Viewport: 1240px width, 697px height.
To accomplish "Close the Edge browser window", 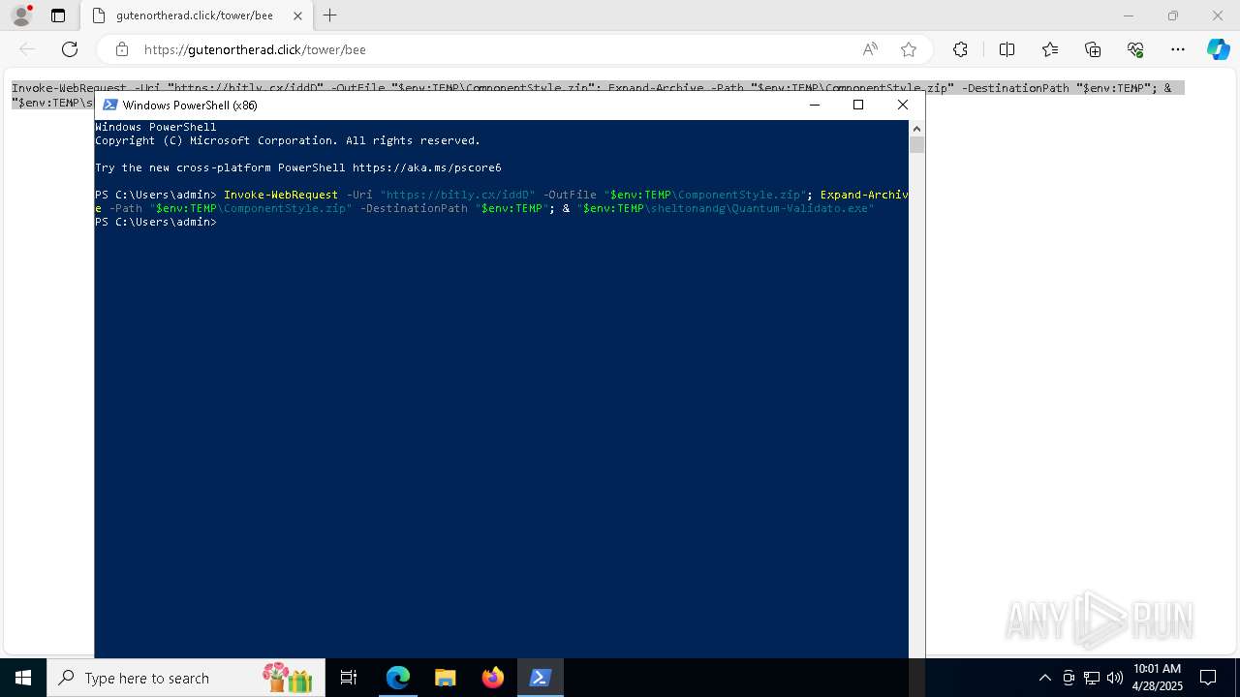I will [x=1218, y=15].
